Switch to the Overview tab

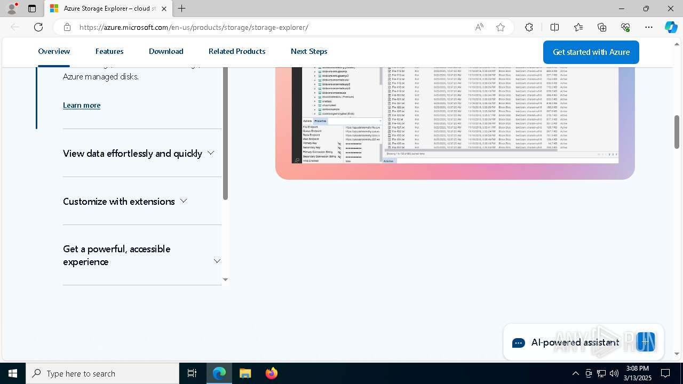coord(54,51)
